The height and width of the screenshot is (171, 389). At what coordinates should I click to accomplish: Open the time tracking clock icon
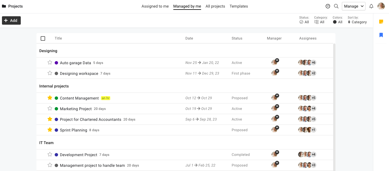click(x=328, y=6)
